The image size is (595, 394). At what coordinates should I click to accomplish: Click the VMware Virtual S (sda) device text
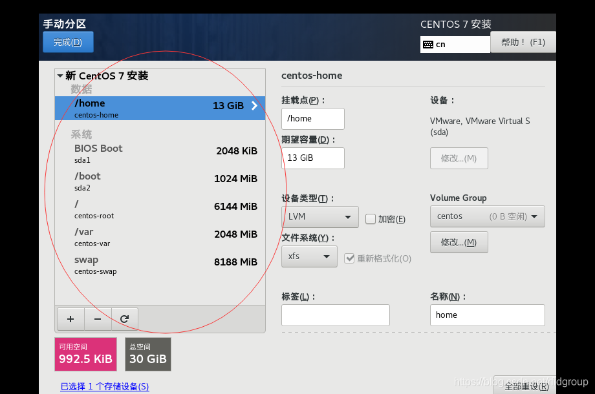point(480,127)
